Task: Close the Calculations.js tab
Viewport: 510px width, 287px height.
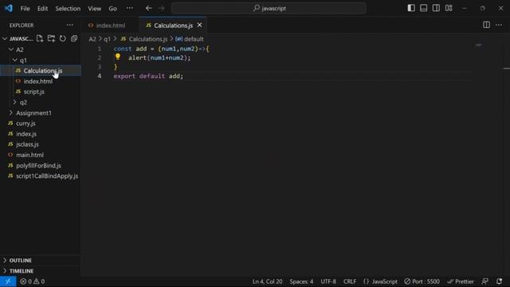Action: (x=199, y=25)
